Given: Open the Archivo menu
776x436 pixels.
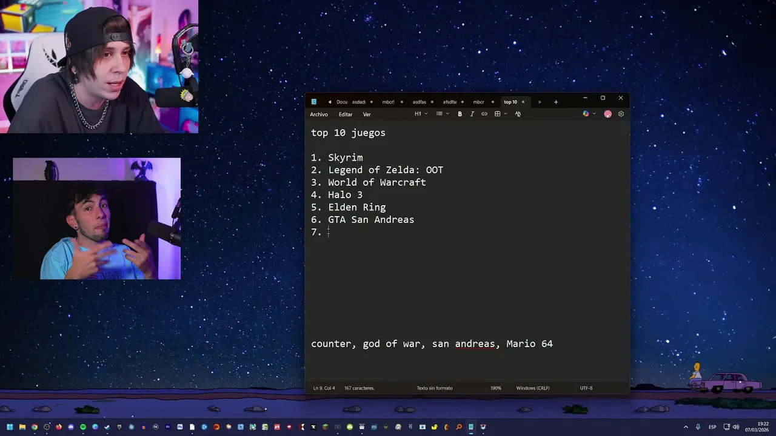Looking at the screenshot, I should (319, 114).
